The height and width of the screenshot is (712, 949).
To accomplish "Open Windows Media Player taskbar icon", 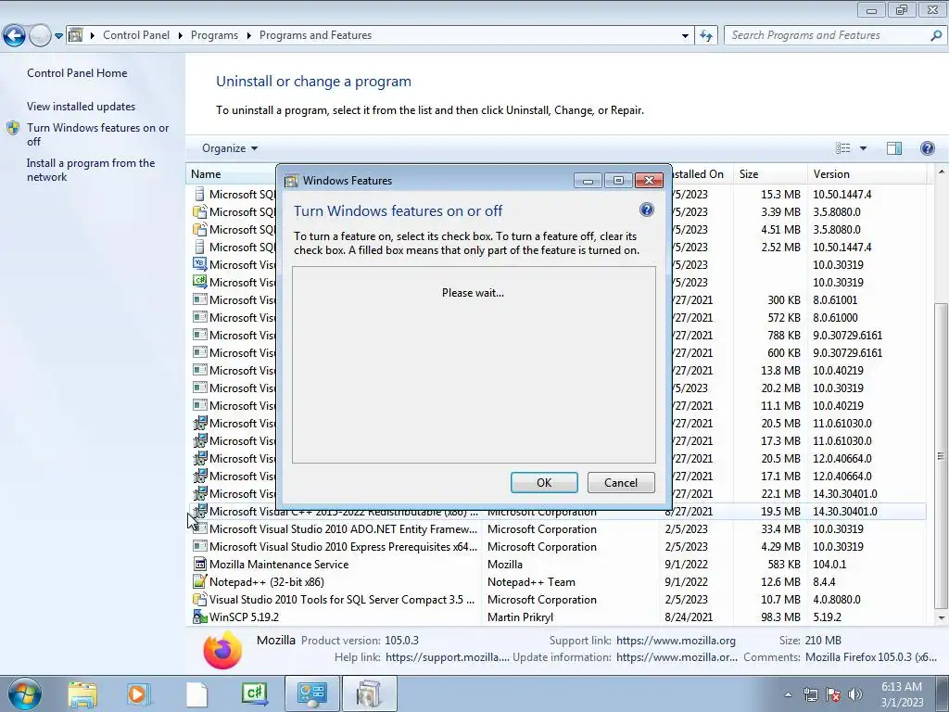I will tap(139, 694).
